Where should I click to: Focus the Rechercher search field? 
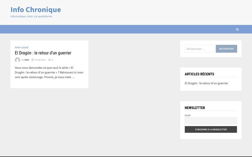click(200, 49)
